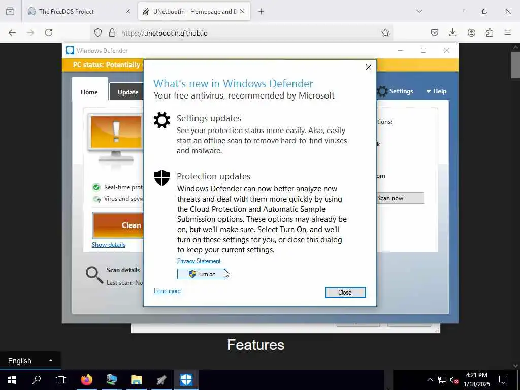Click Windows Defender taskbar icon
The height and width of the screenshot is (390, 520).
(186, 380)
